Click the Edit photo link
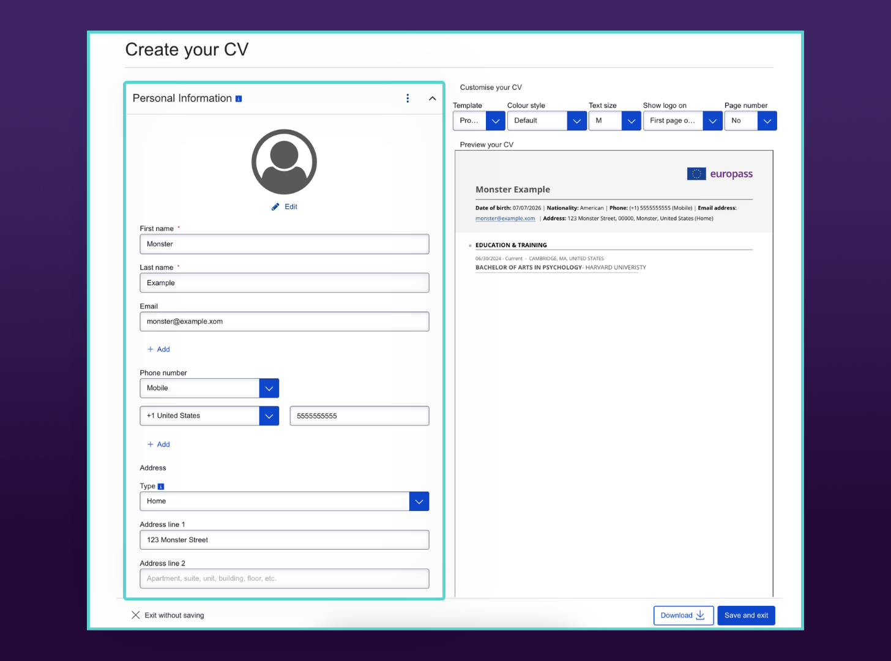891x661 pixels. [x=285, y=207]
